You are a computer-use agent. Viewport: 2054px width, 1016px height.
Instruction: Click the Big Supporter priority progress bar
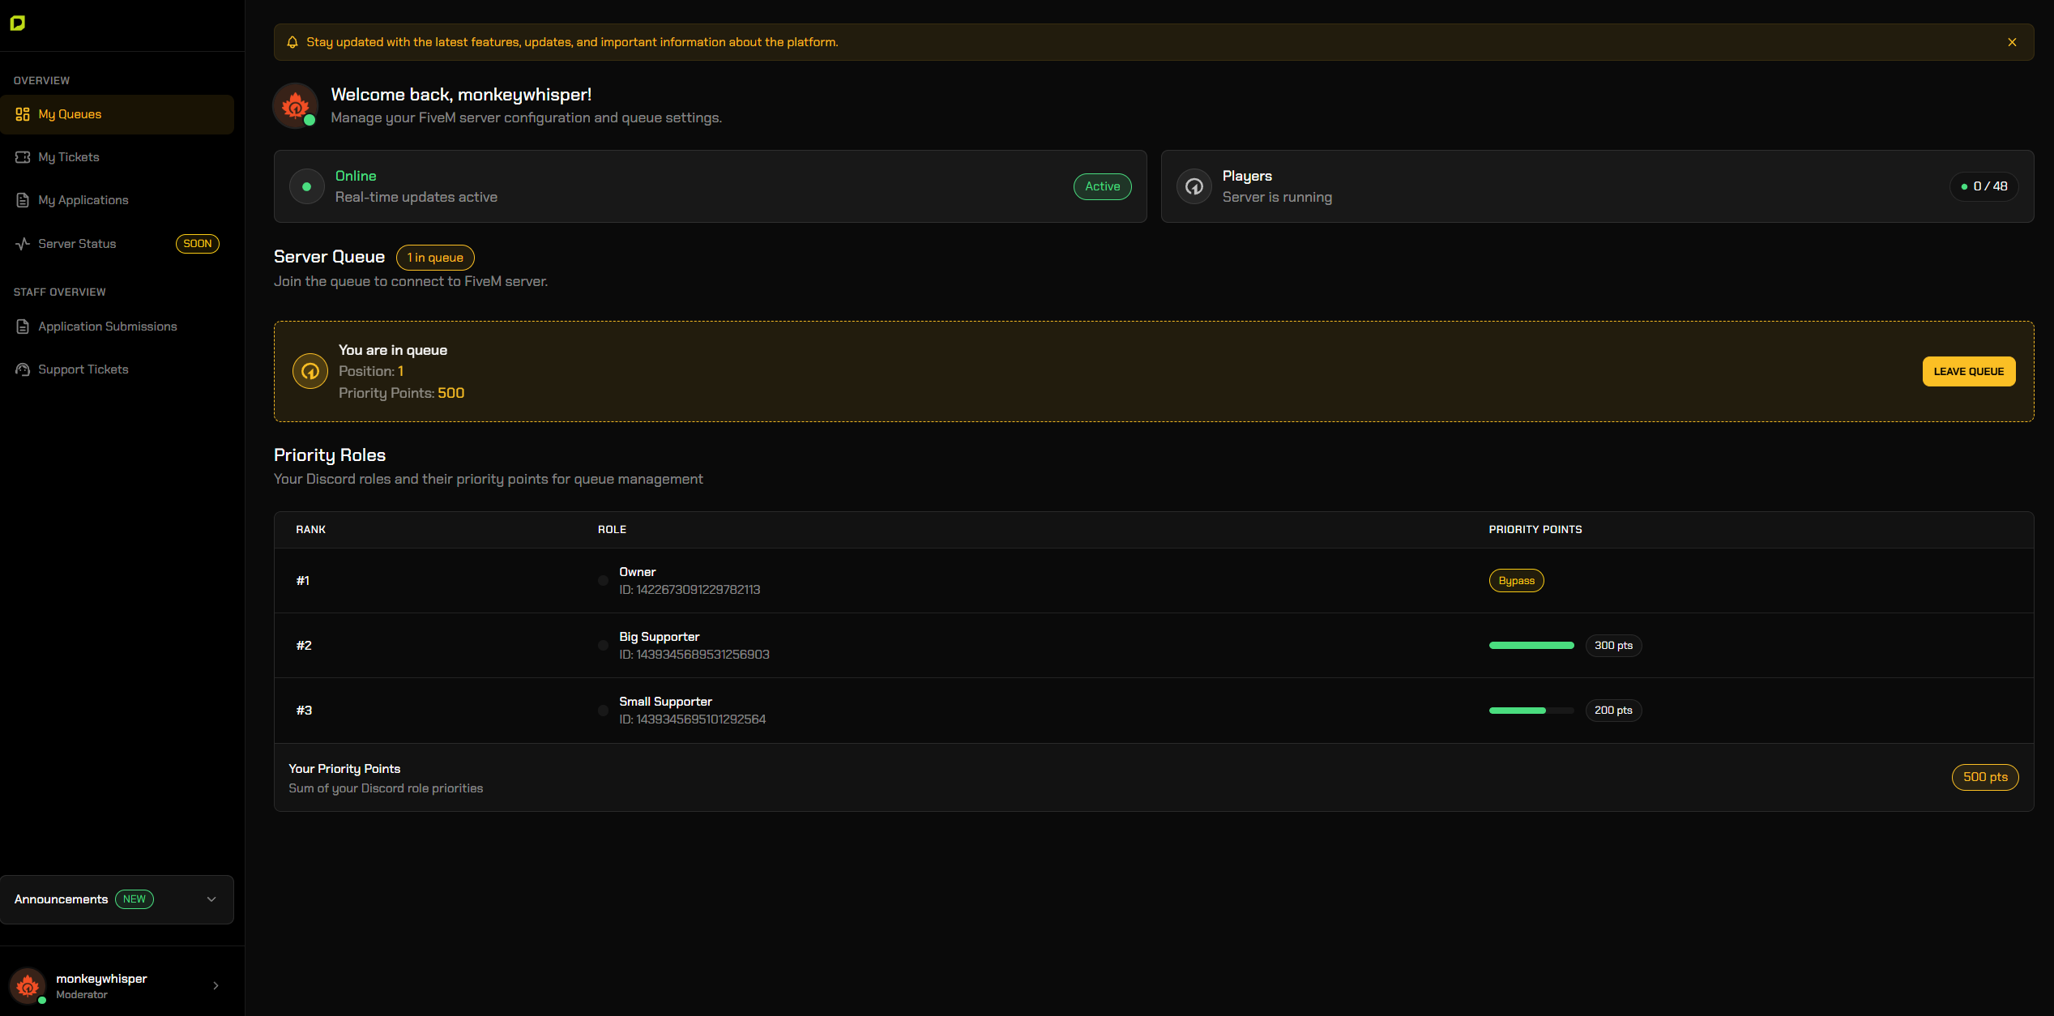(1531, 646)
